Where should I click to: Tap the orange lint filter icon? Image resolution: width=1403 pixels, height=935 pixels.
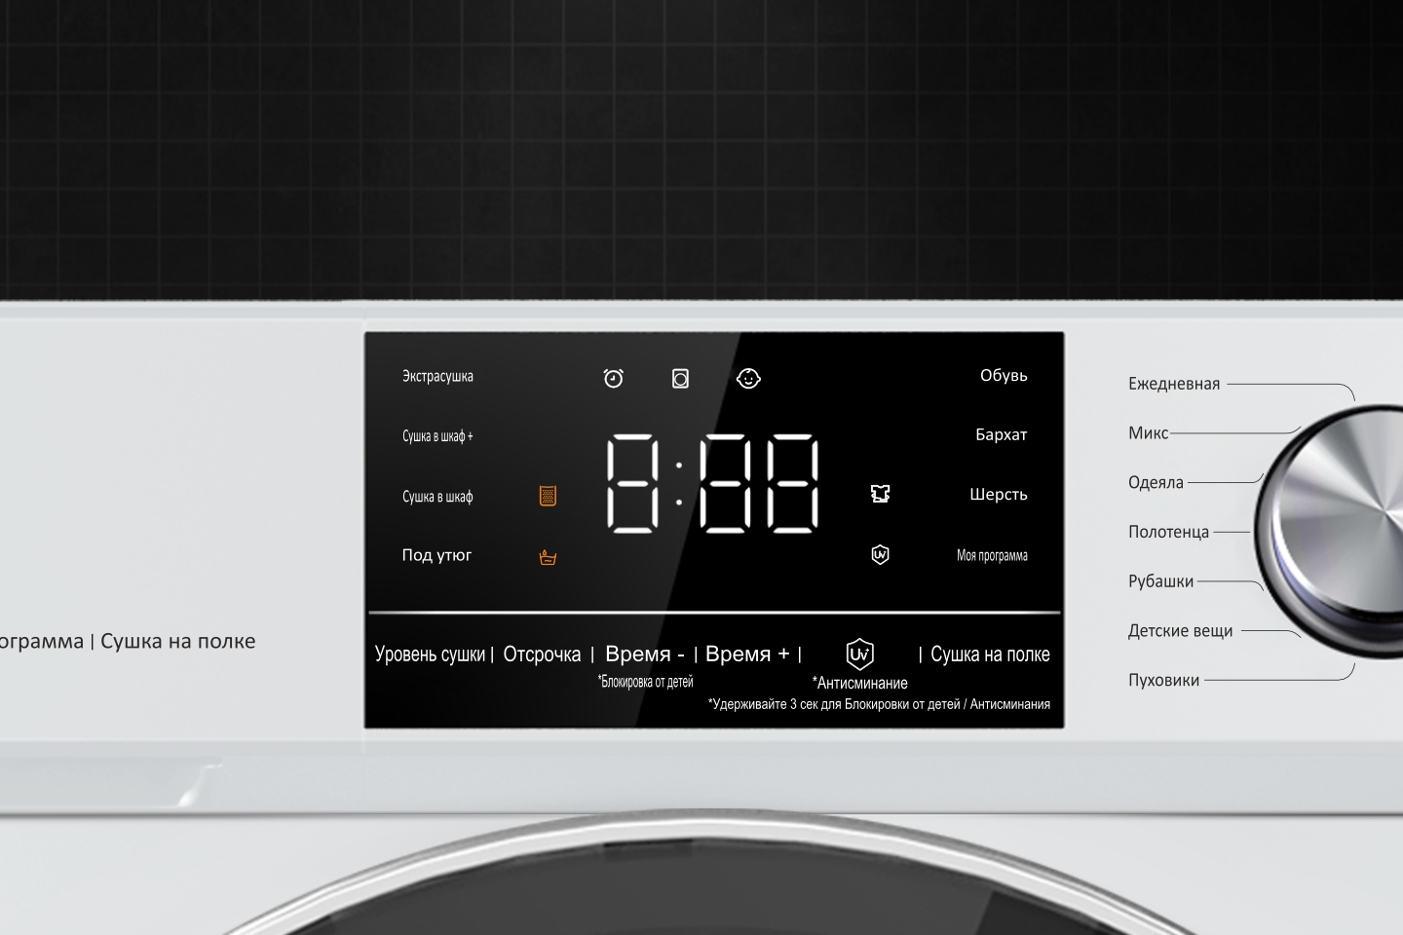(x=548, y=495)
